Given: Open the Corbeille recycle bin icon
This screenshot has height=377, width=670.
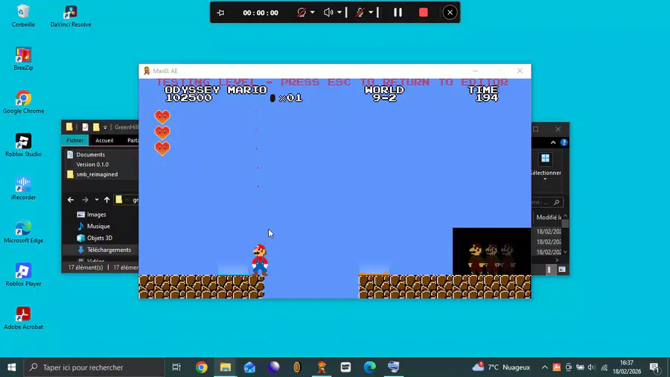Looking at the screenshot, I should (23, 16).
